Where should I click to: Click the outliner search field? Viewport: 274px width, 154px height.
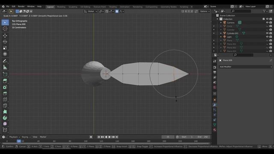coord(241,11)
